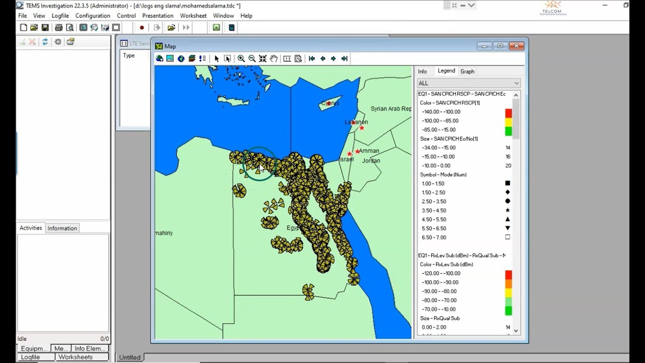Click the Legend panel scroll-down arrow
Viewport: 645px width, 363px height.
tap(515, 331)
